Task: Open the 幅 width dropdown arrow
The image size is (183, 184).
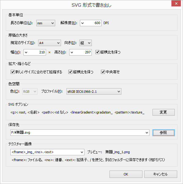Action: [x=26, y=52]
